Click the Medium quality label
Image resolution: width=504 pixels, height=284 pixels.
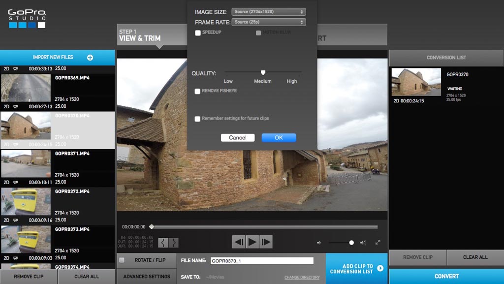point(263,81)
